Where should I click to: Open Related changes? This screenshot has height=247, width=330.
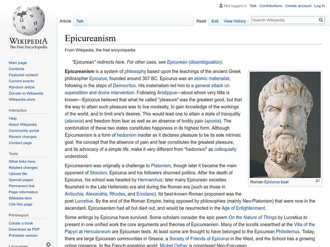(23, 168)
